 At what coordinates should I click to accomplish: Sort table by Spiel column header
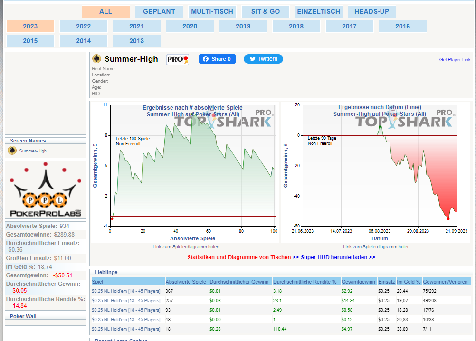(x=128, y=282)
